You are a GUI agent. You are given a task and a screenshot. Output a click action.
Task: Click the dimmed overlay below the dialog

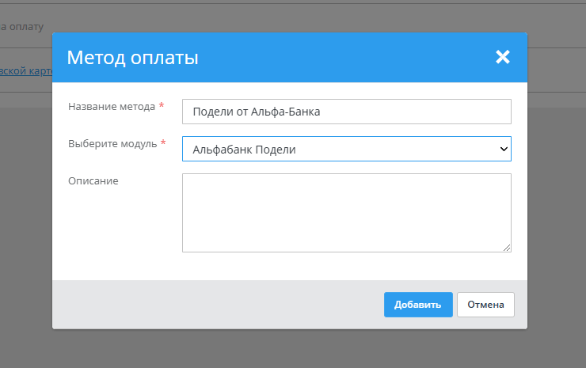coord(293,348)
